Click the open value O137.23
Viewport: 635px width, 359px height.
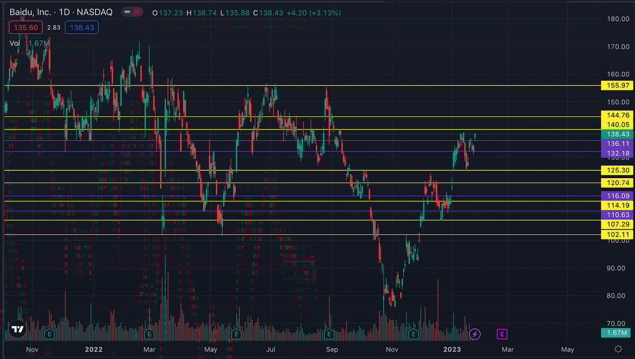coord(167,13)
